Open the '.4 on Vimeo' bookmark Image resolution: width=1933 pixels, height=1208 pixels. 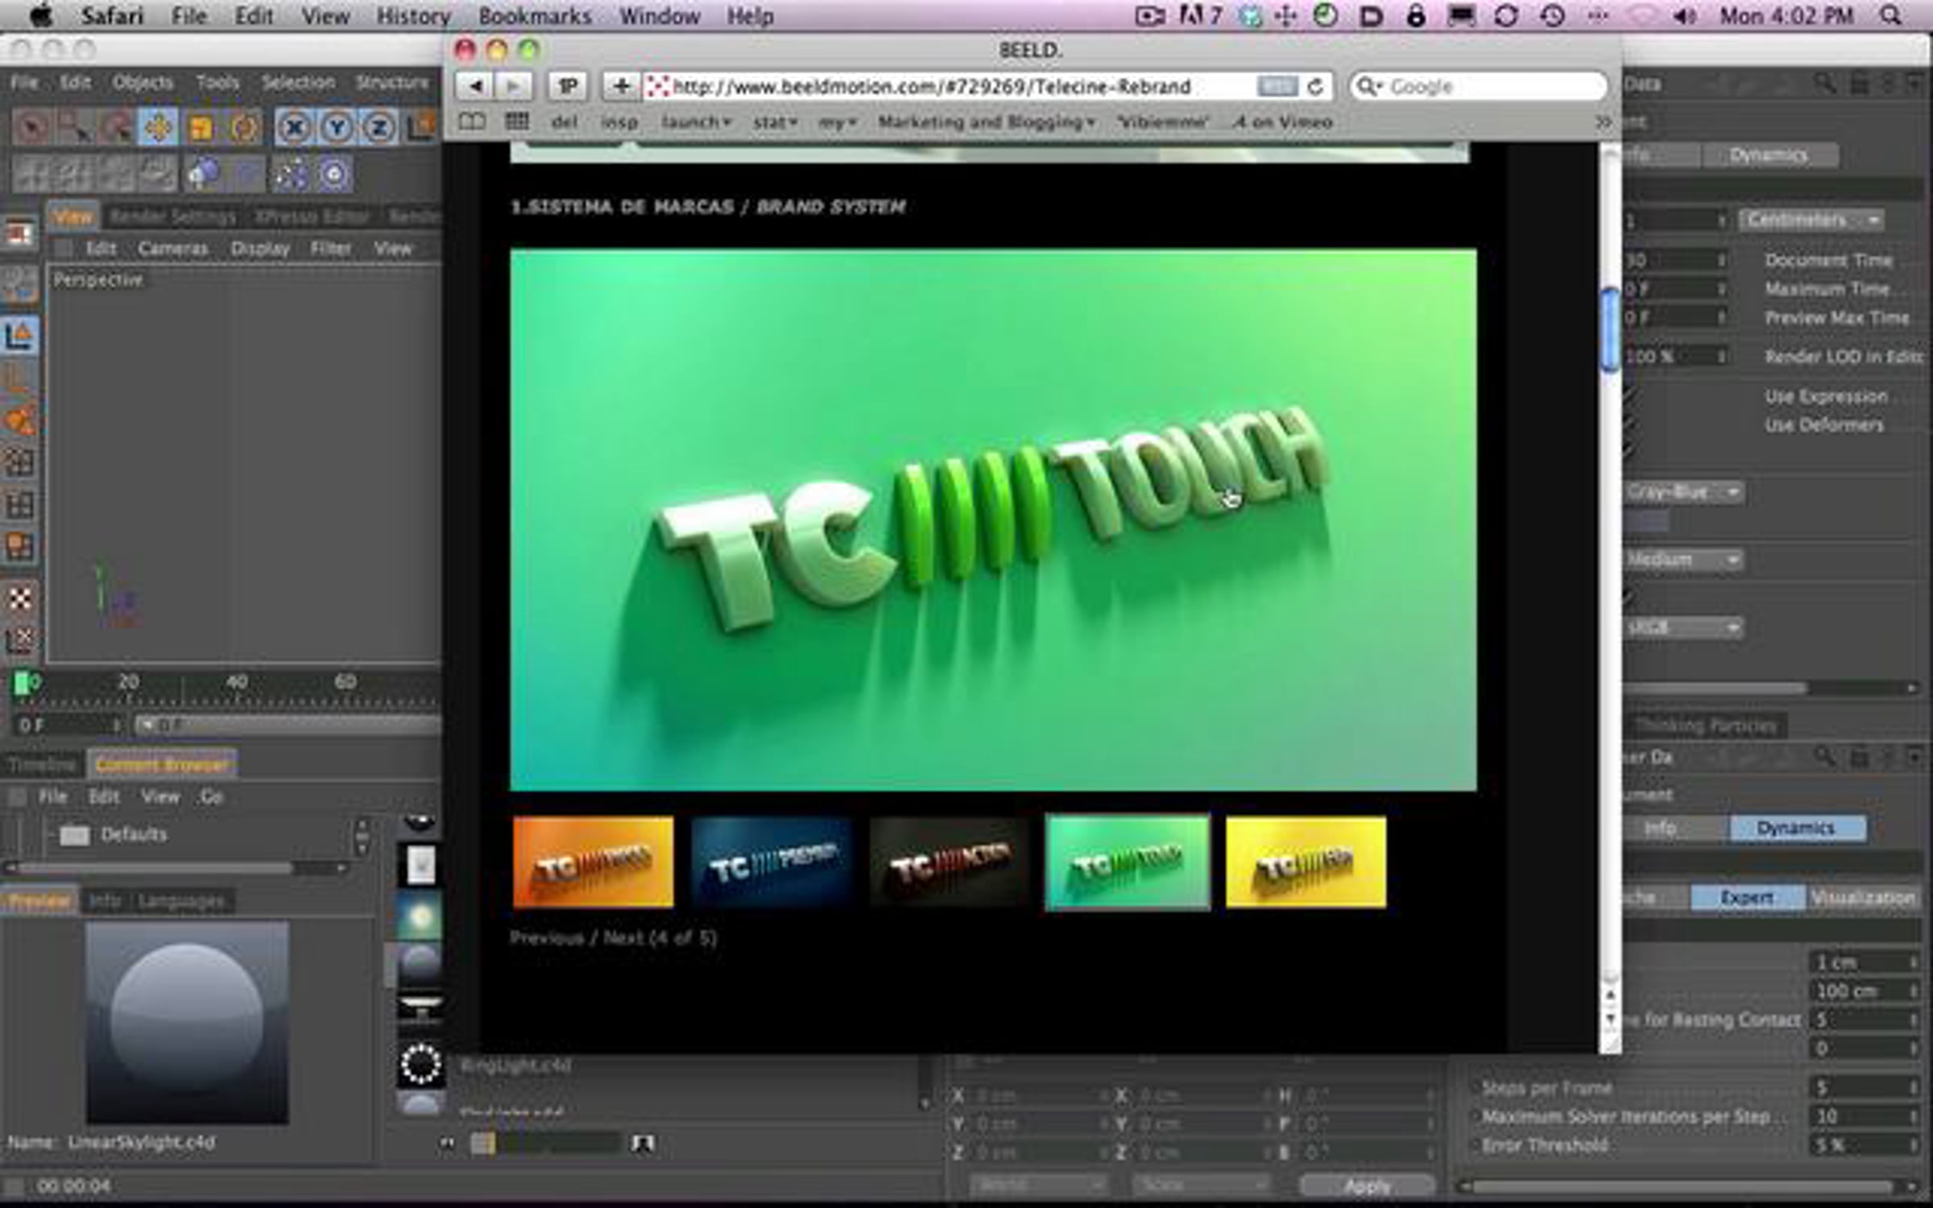click(1282, 122)
